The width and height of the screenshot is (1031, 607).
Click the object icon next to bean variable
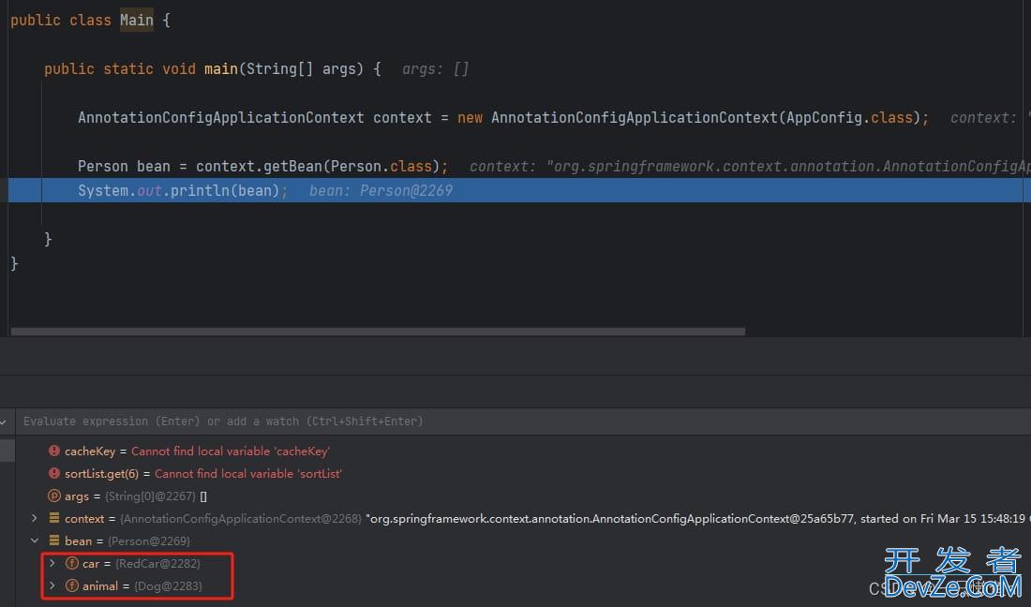pyautogui.click(x=54, y=541)
